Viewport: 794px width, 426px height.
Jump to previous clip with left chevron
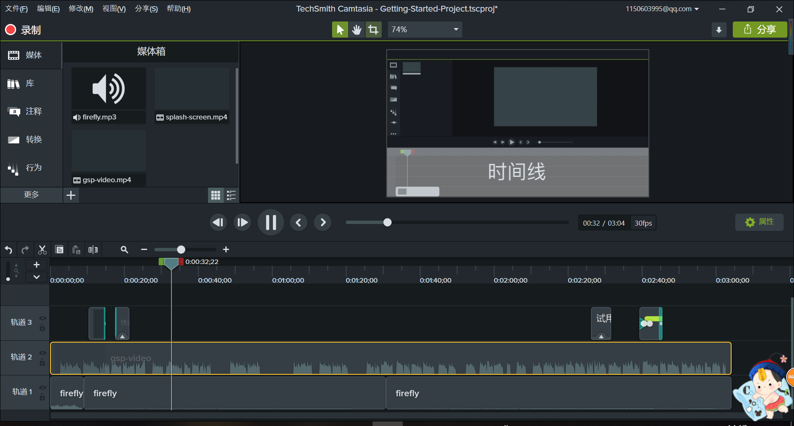tap(298, 223)
